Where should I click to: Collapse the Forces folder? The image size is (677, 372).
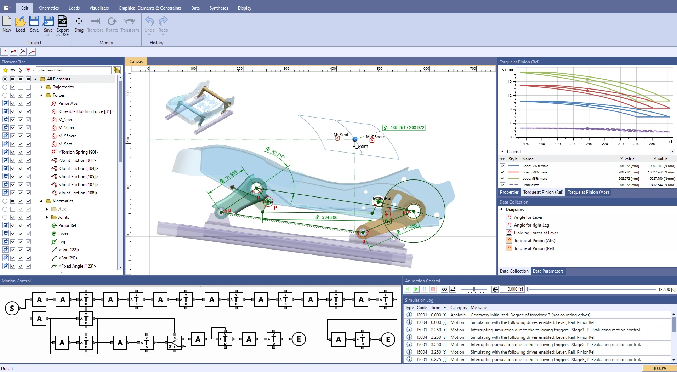(x=41, y=95)
